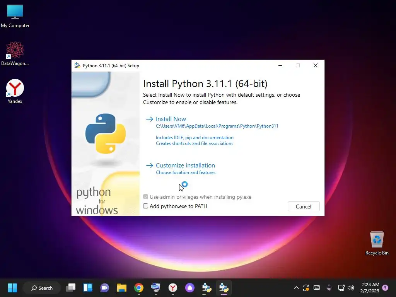Show hidden system tray icons

[297, 288]
